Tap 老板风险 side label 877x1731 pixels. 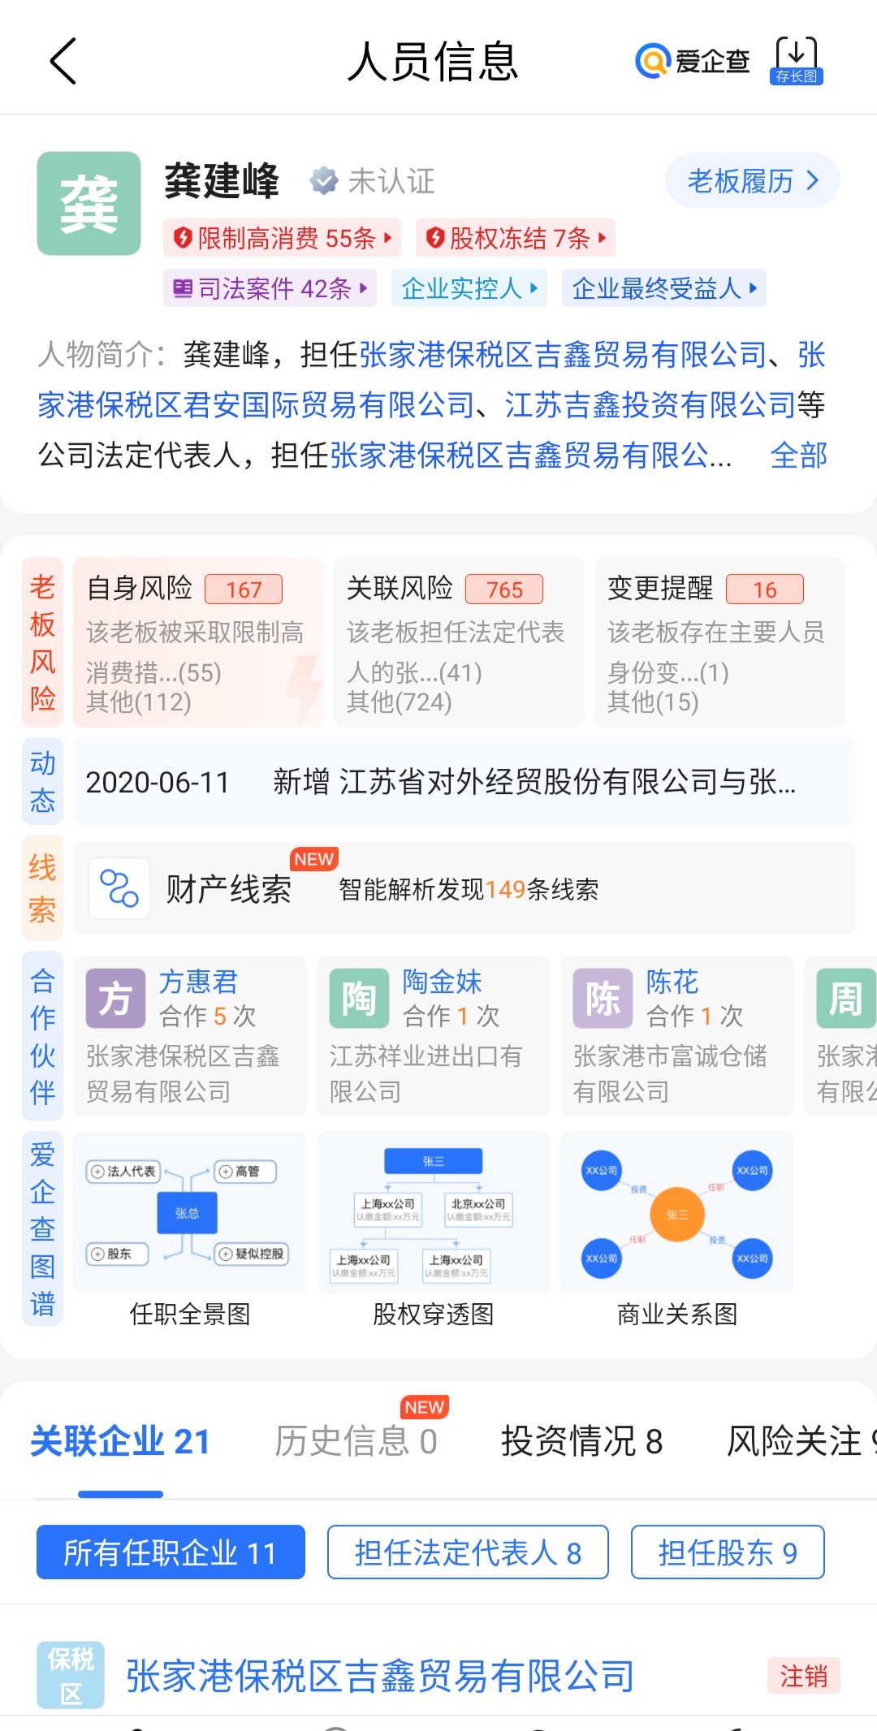coord(42,642)
